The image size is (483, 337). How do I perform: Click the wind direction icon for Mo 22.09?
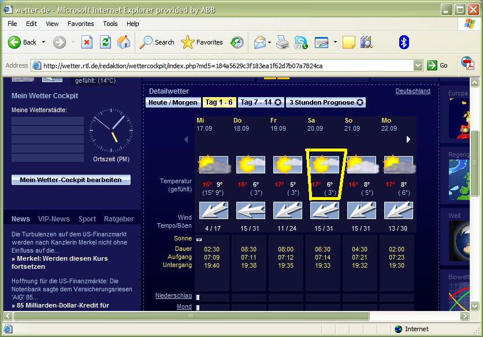pyautogui.click(x=399, y=210)
